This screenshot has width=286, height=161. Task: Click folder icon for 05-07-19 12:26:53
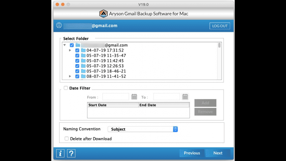[x=83, y=66]
